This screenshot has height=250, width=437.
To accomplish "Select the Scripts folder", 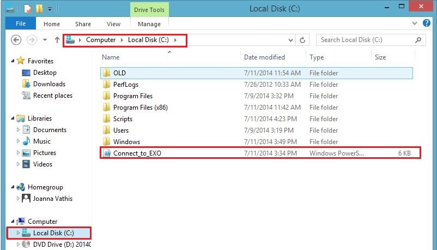I will 123,119.
